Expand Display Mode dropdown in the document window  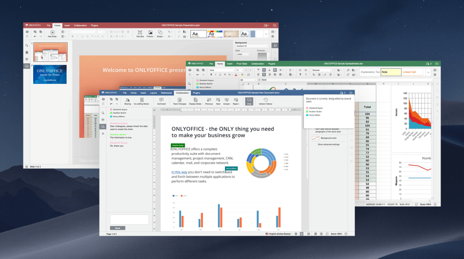tap(196, 101)
